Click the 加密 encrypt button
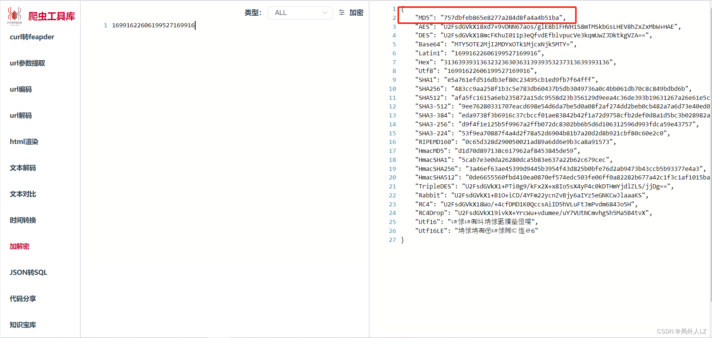The image size is (712, 338). 356,13
